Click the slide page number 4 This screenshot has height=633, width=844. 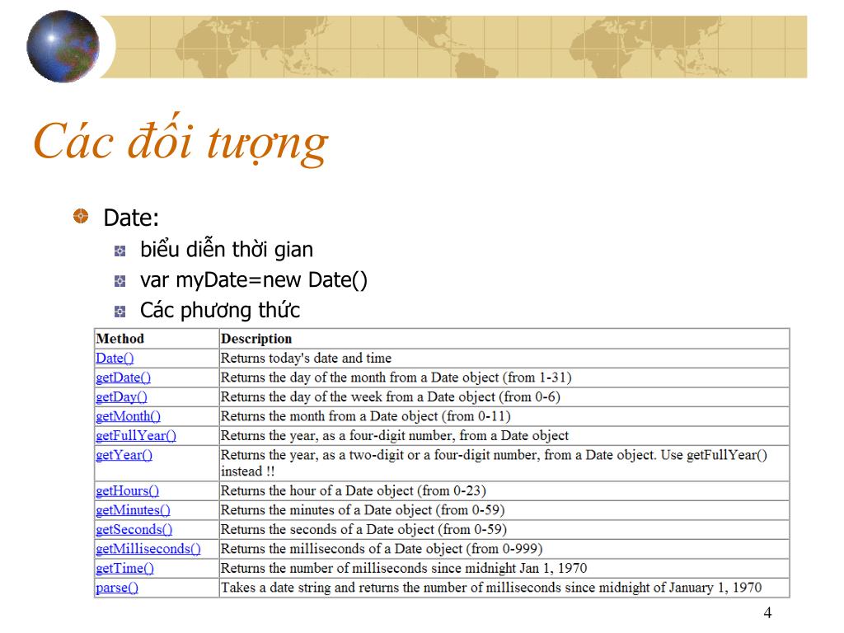(x=767, y=612)
